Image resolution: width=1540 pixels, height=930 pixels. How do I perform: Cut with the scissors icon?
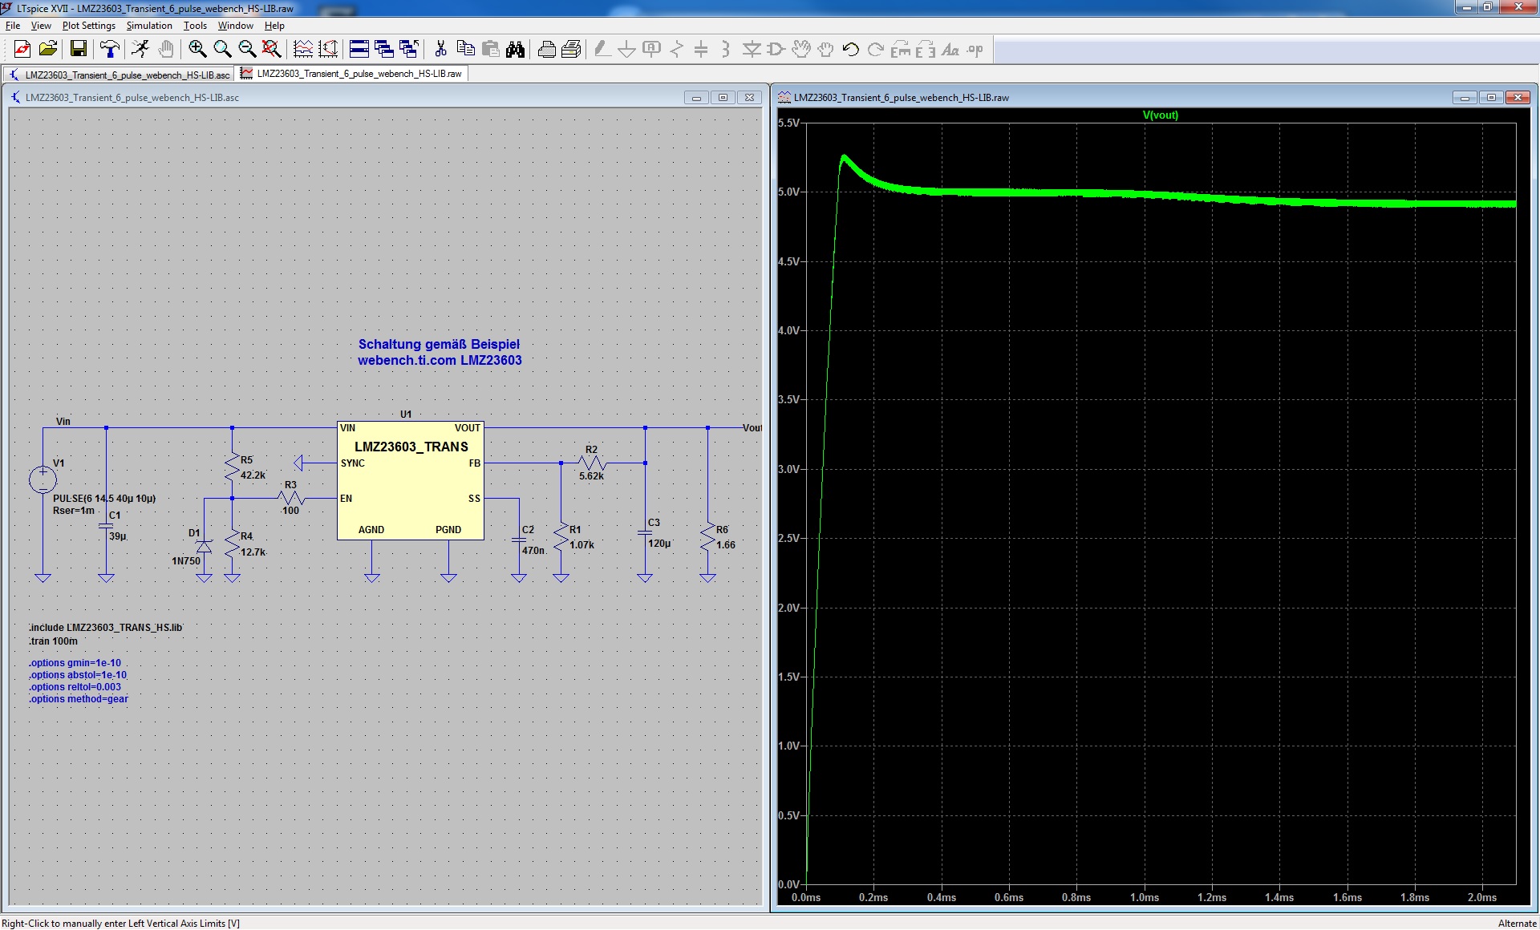(x=440, y=50)
